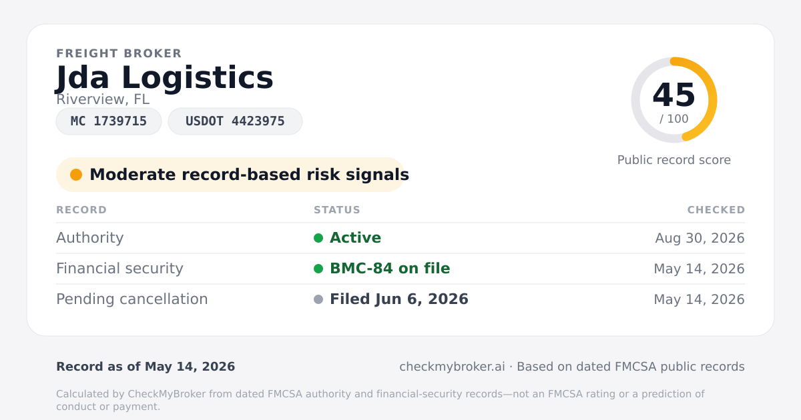Click the Public record score label
Image resolution: width=801 pixels, height=420 pixels.
[674, 160]
